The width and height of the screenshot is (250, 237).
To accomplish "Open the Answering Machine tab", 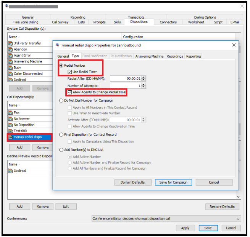I will pos(149,56).
